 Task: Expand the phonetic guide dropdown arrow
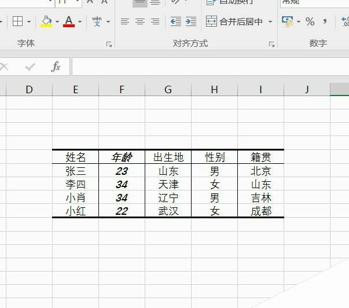[x=108, y=21]
